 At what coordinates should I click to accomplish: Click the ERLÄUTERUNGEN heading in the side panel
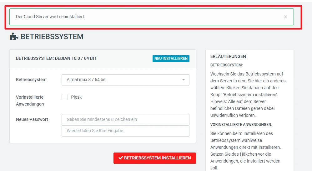(228, 56)
